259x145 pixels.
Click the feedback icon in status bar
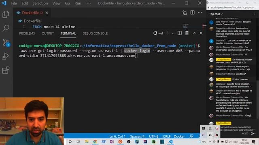pyautogui.click(x=191, y=136)
